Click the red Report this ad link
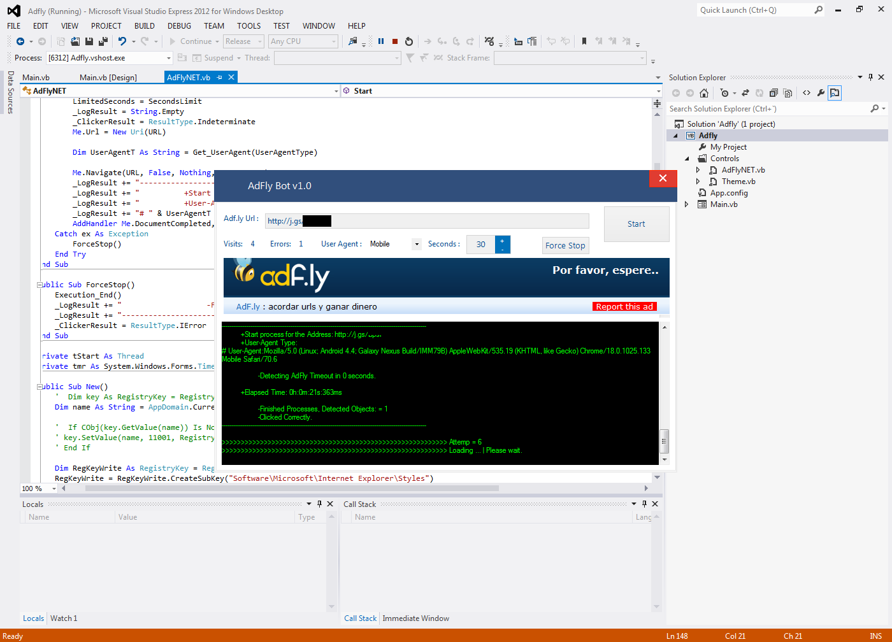This screenshot has width=892, height=642. 624,306
